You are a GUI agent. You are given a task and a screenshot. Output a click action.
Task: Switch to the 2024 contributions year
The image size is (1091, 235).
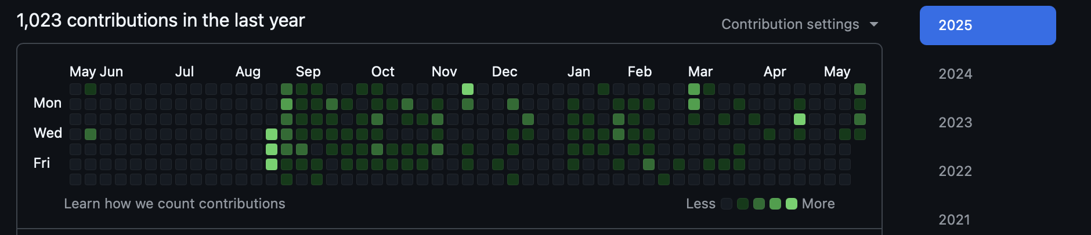pyautogui.click(x=955, y=74)
